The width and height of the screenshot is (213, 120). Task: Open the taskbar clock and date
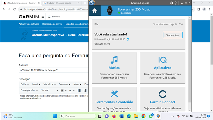click(201, 116)
